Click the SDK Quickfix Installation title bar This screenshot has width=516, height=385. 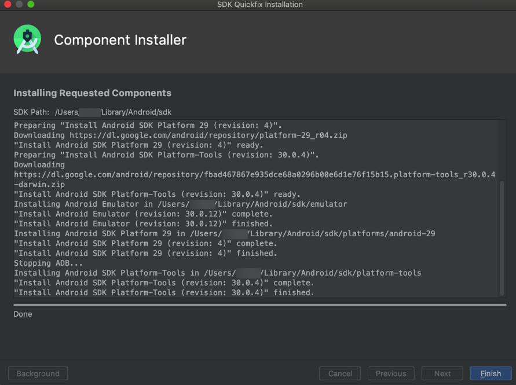click(x=260, y=4)
